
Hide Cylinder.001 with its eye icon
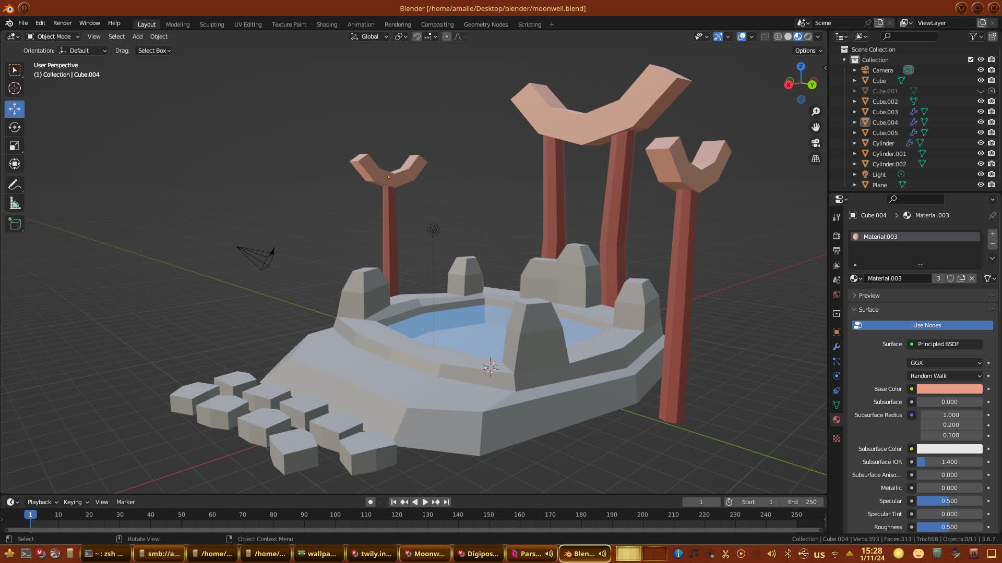tap(981, 153)
